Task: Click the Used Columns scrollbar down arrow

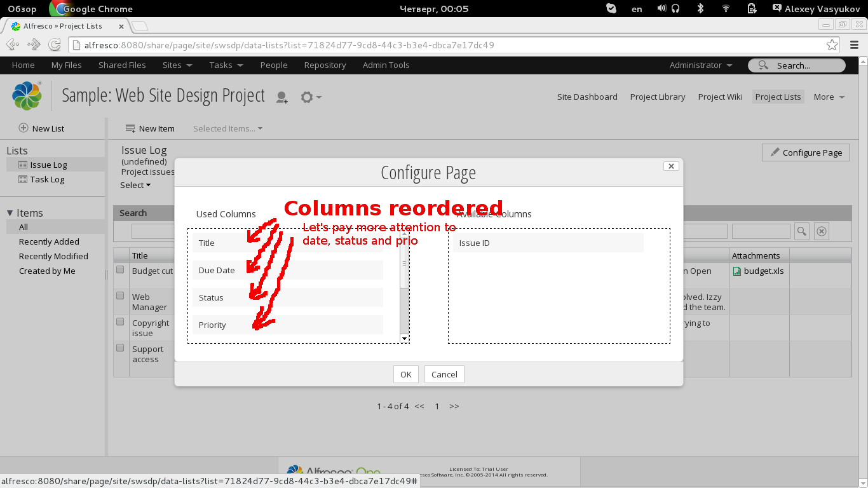Action: (404, 339)
